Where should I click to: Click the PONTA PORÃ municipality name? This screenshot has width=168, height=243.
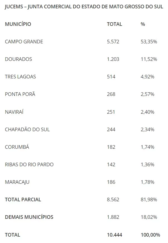pyautogui.click(x=20, y=94)
